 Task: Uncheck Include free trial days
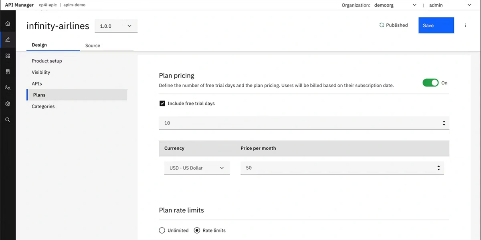162,104
